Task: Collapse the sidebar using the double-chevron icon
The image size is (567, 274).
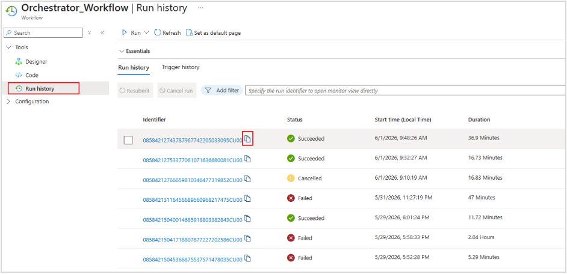Action: click(x=102, y=32)
